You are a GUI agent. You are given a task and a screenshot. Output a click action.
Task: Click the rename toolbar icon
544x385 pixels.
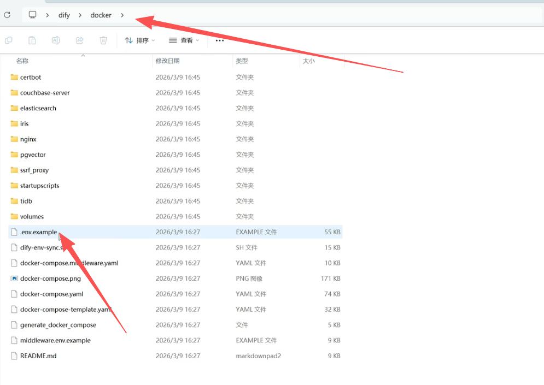[x=56, y=40]
